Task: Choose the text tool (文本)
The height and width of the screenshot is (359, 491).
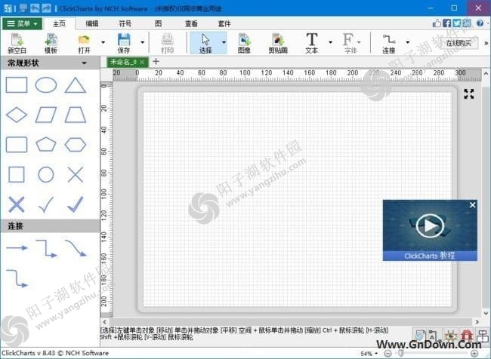Action: (x=311, y=43)
